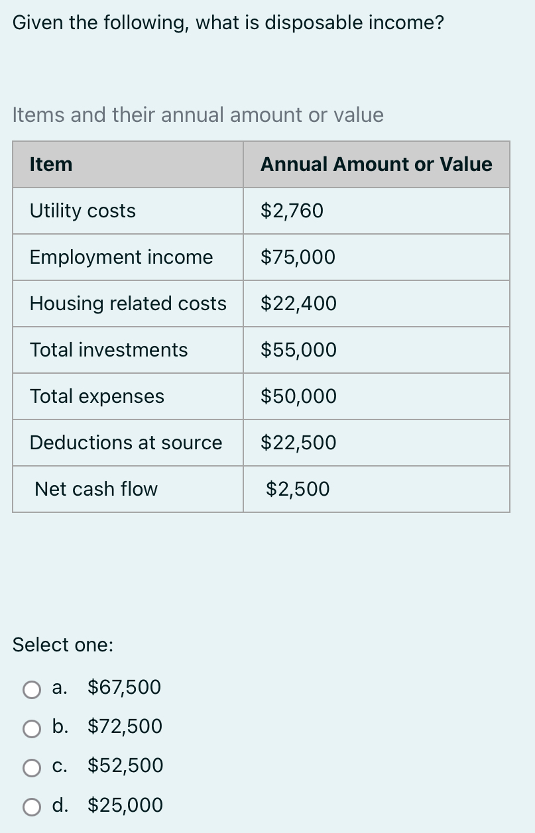Click the answer label $52,500

click(125, 766)
